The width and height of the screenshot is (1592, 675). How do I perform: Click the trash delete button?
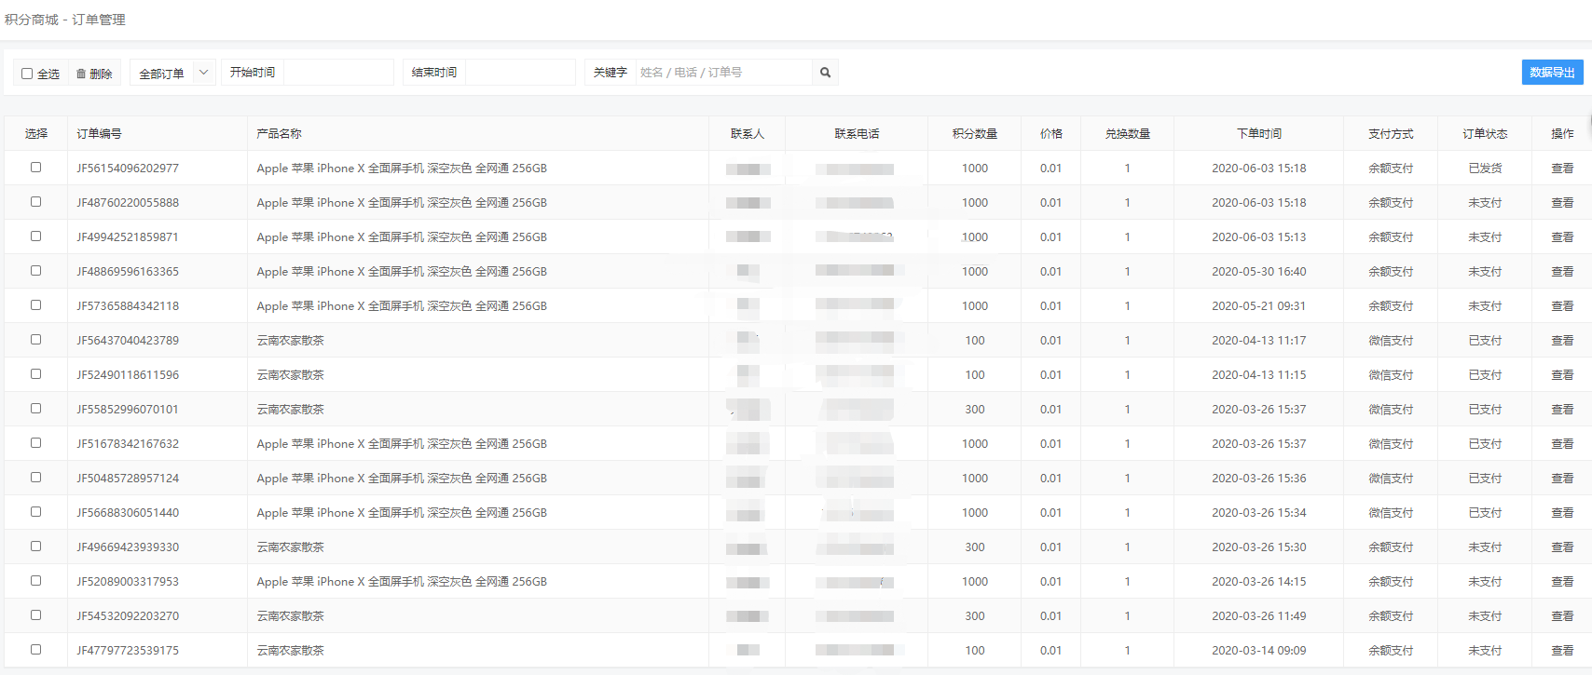point(94,74)
